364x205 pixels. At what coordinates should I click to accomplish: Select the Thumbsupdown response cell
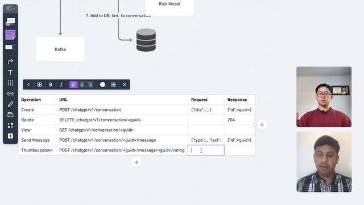point(239,150)
